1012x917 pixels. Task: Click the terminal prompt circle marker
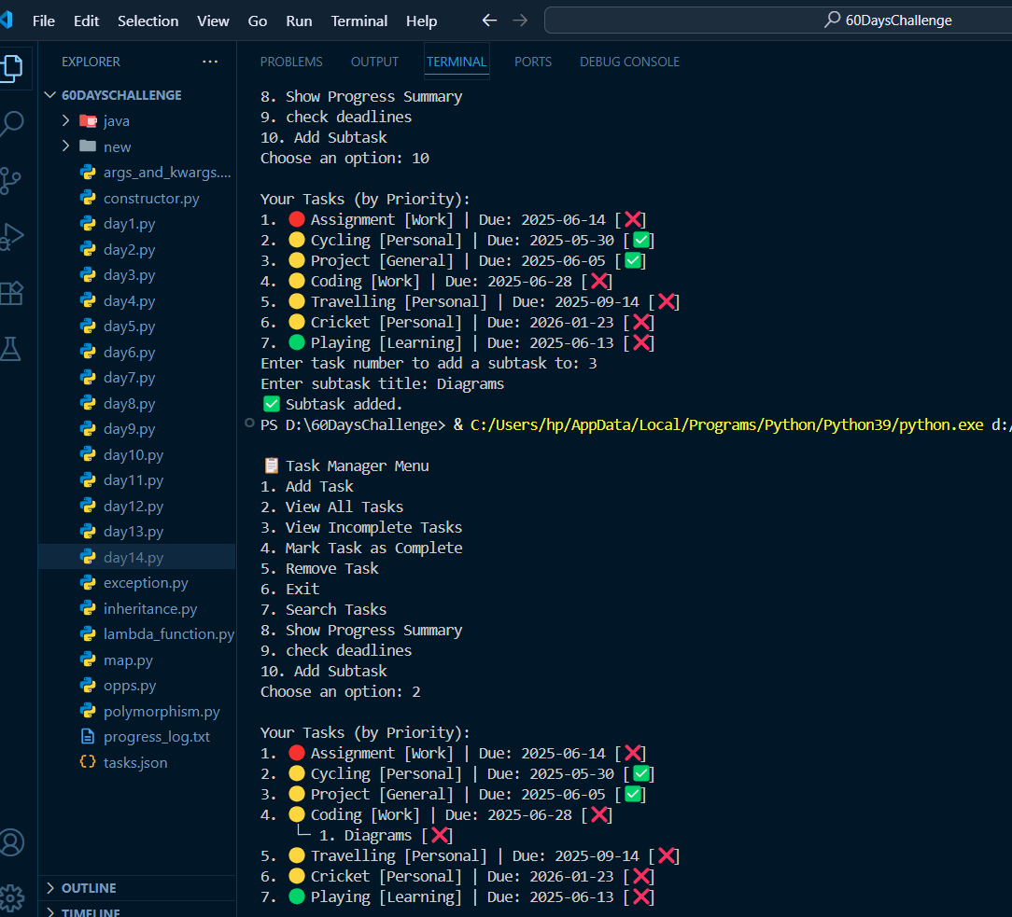click(249, 424)
